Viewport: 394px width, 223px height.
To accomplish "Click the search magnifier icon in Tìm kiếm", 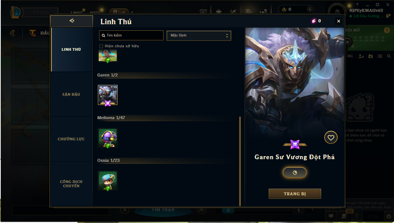I will pos(103,35).
